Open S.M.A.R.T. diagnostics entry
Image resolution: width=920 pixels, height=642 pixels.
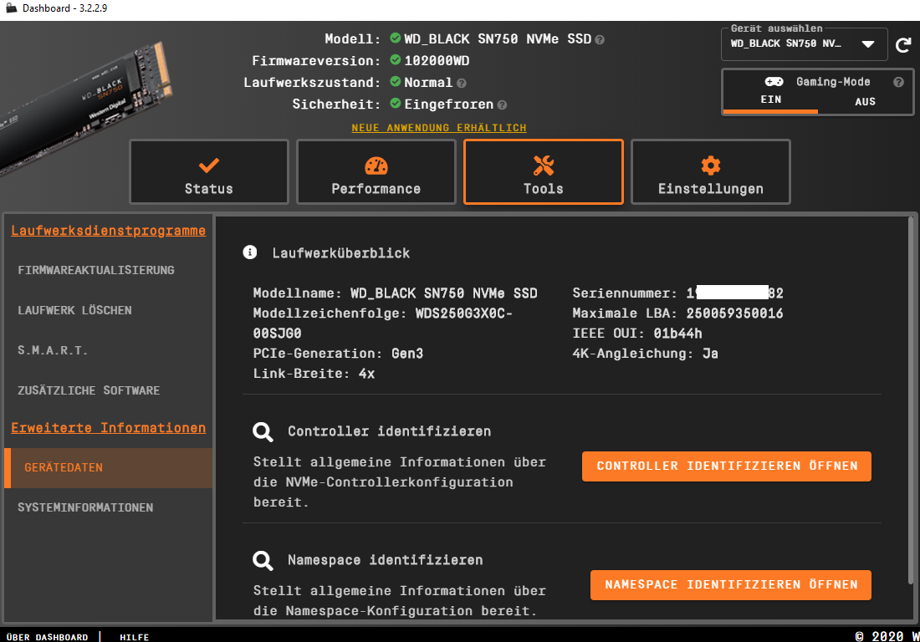pos(53,350)
